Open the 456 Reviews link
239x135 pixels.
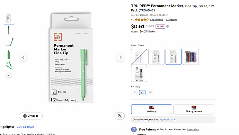[x=157, y=20]
